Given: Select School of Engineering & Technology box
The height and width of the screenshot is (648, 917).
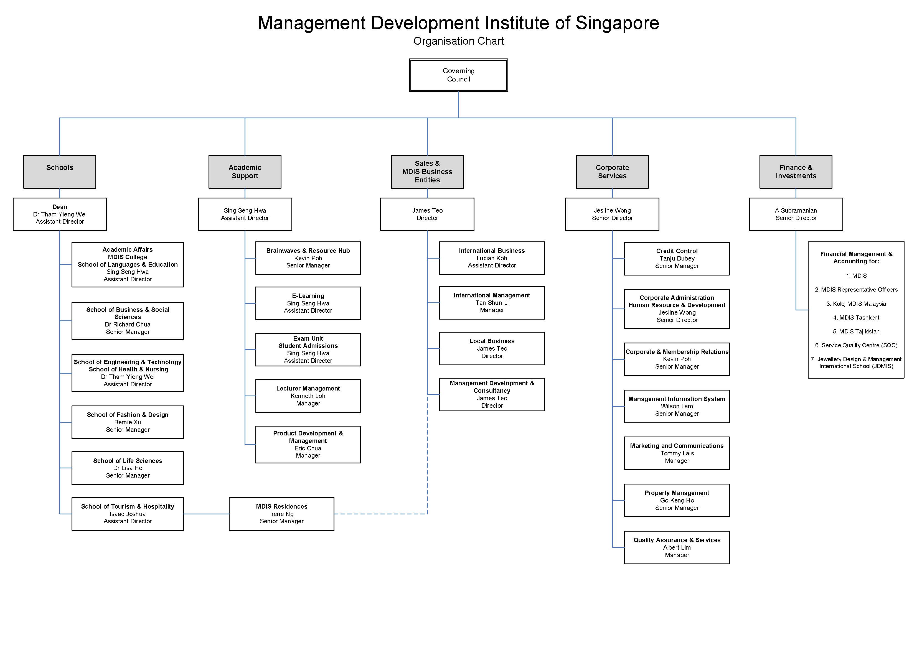Looking at the screenshot, I should tap(128, 373).
